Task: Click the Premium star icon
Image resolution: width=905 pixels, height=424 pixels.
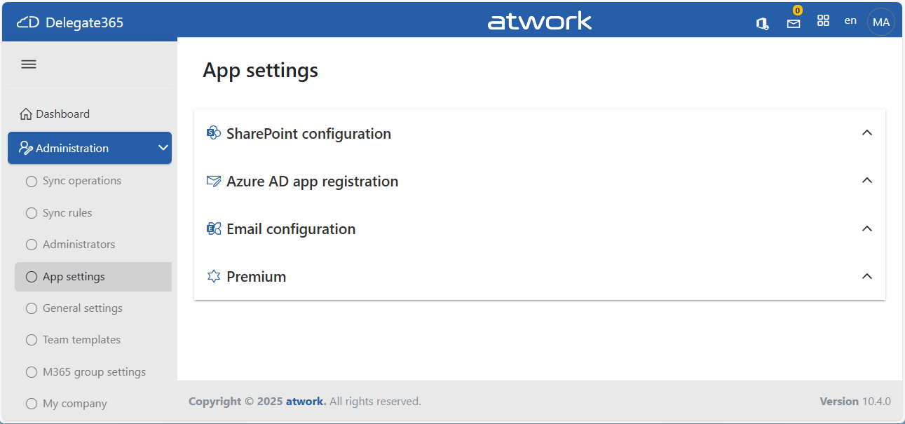Action: [214, 277]
